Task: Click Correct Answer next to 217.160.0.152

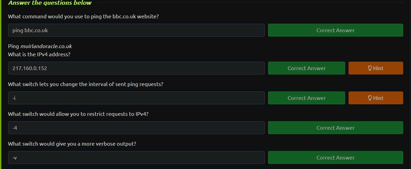Action: (x=306, y=68)
